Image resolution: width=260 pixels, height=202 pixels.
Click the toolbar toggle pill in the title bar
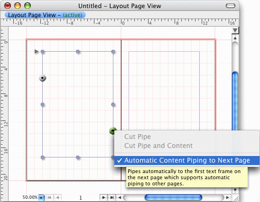(231, 6)
